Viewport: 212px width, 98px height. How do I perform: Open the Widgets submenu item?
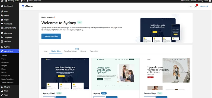tap(4, 66)
